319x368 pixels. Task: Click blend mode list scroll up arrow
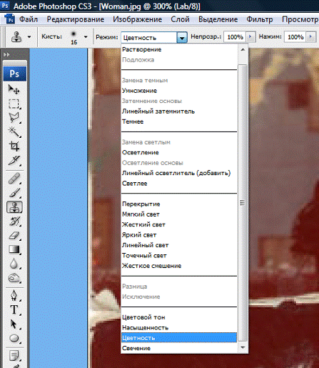[243, 49]
